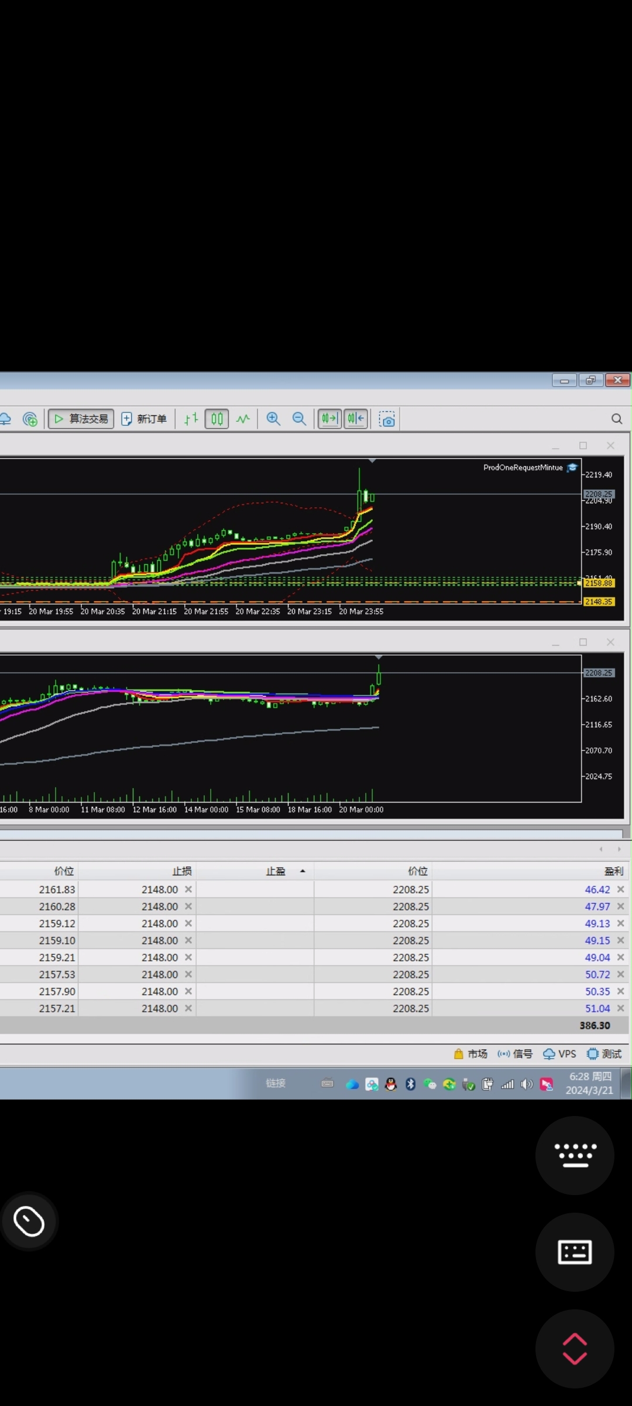Screen dimensions: 632x1406
Task: Switch to line chart display
Action: (x=243, y=419)
